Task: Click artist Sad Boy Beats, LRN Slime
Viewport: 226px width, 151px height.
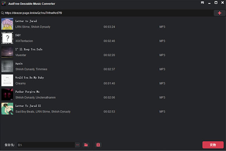Action: point(43,111)
